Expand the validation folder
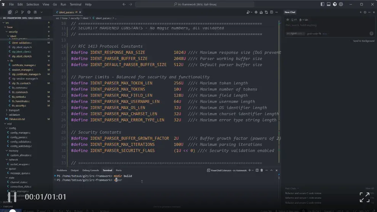The image size is (377, 212). tap(14, 115)
